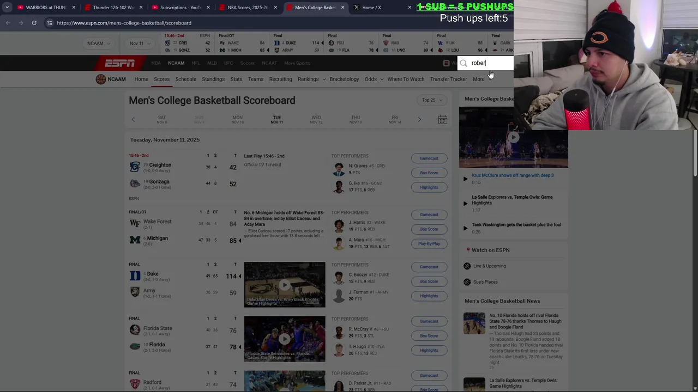Open the Top 25 filter dropdown

pos(432,100)
